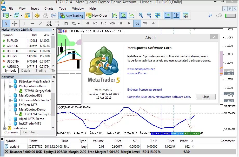Open the www.metaquotes.net link

(141, 69)
